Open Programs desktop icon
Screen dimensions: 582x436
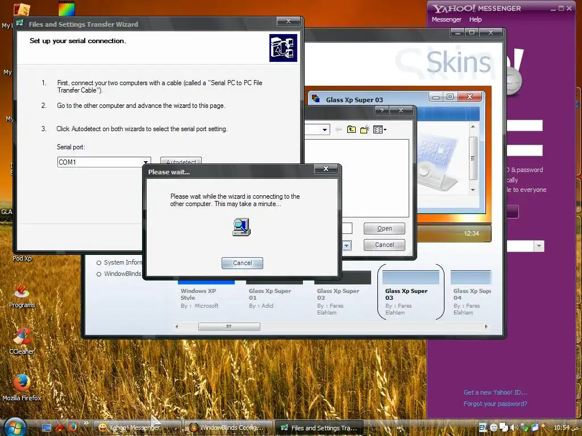[x=22, y=295]
